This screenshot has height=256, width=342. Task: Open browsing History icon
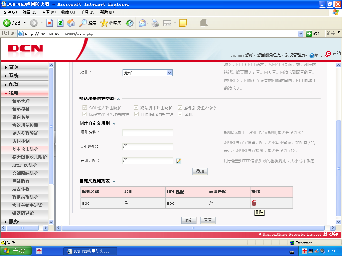pyautogui.click(x=130, y=23)
